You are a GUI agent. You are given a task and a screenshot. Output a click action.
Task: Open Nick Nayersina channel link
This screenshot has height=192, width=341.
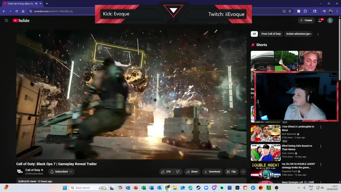pos(289,134)
